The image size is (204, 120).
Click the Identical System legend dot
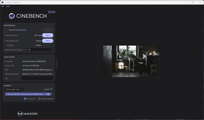39,99
